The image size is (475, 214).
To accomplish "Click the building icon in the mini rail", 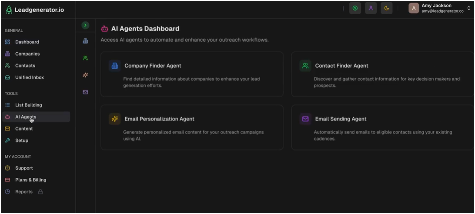I will point(85,41).
